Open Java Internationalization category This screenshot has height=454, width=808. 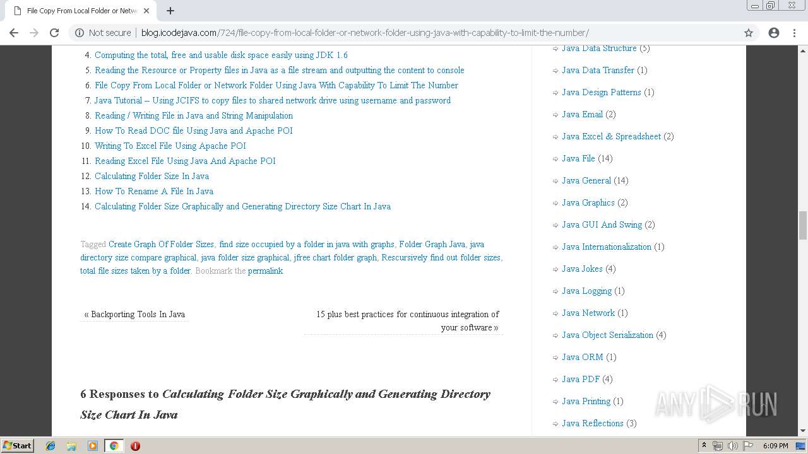click(x=607, y=247)
